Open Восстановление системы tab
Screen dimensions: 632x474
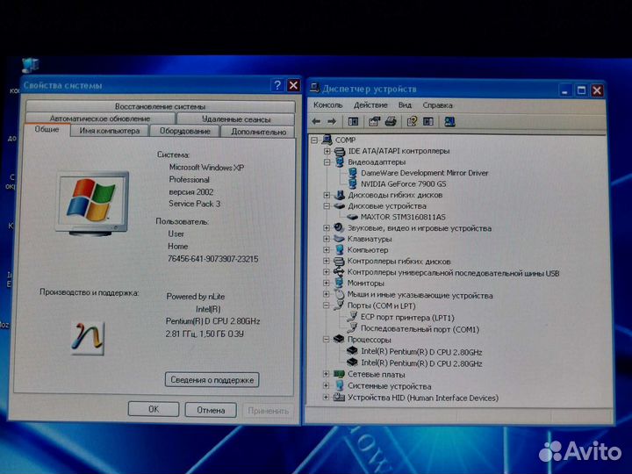(161, 106)
